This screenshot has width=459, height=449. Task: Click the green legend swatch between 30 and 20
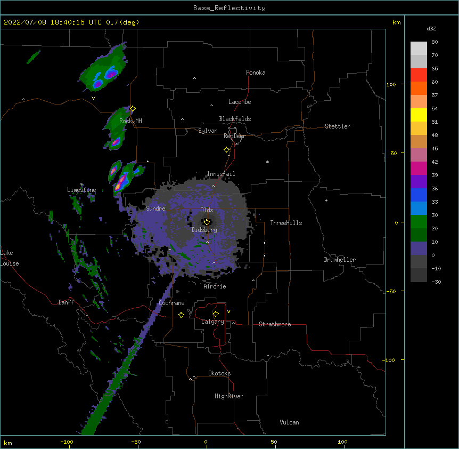coord(419,222)
